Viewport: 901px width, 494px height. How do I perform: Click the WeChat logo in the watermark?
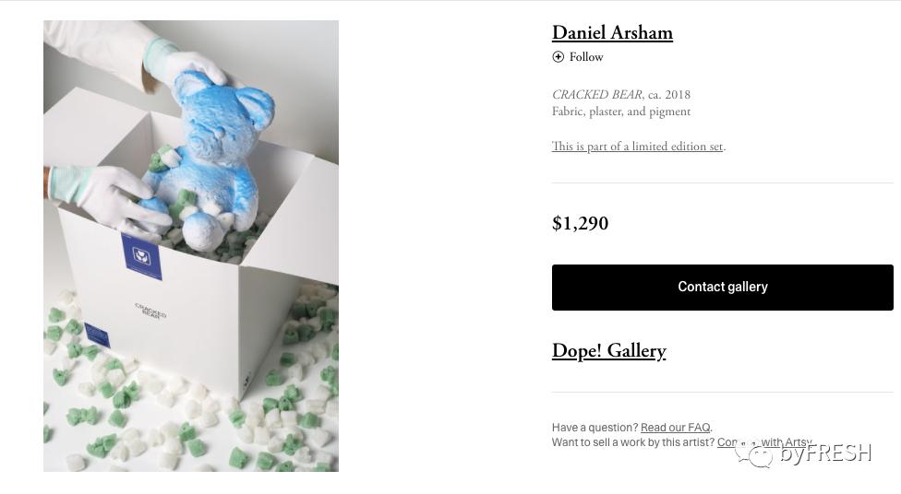[x=754, y=453]
